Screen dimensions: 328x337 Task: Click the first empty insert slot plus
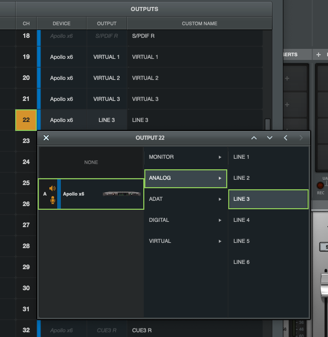click(x=287, y=79)
